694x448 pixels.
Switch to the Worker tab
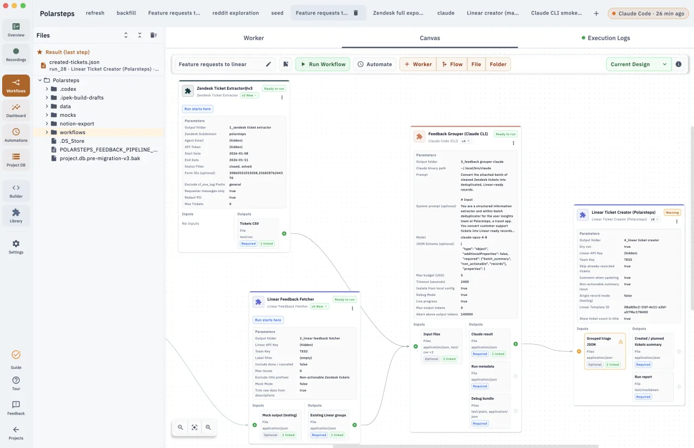click(254, 38)
